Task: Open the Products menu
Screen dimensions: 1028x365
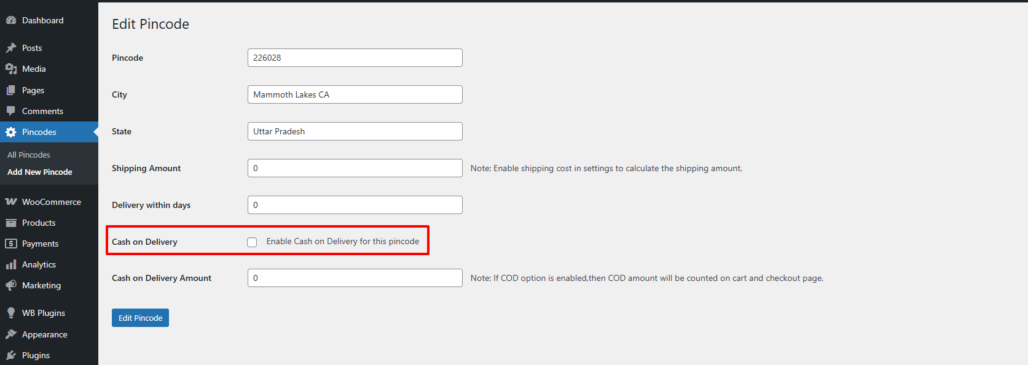Action: pyautogui.click(x=39, y=223)
